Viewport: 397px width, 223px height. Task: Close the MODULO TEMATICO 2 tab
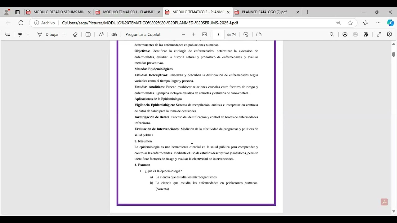(228, 12)
